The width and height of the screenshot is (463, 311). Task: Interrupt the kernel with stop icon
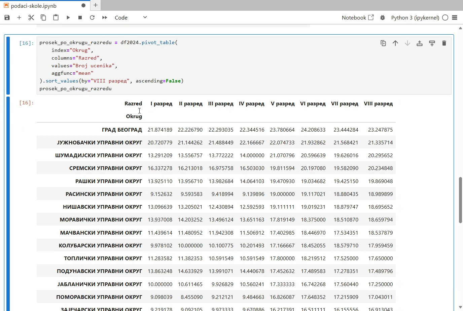(x=80, y=18)
